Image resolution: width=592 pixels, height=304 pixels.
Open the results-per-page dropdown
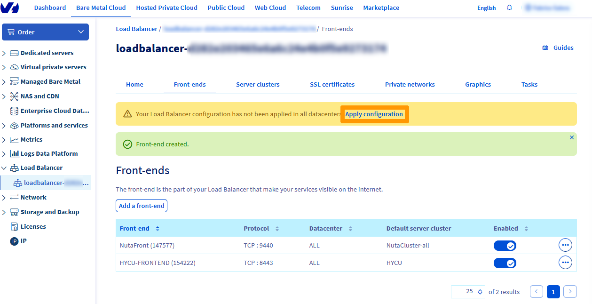[467, 292]
